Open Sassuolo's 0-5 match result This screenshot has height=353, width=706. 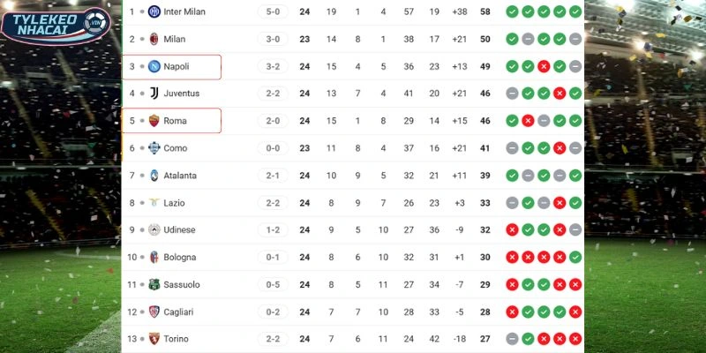coord(273,285)
